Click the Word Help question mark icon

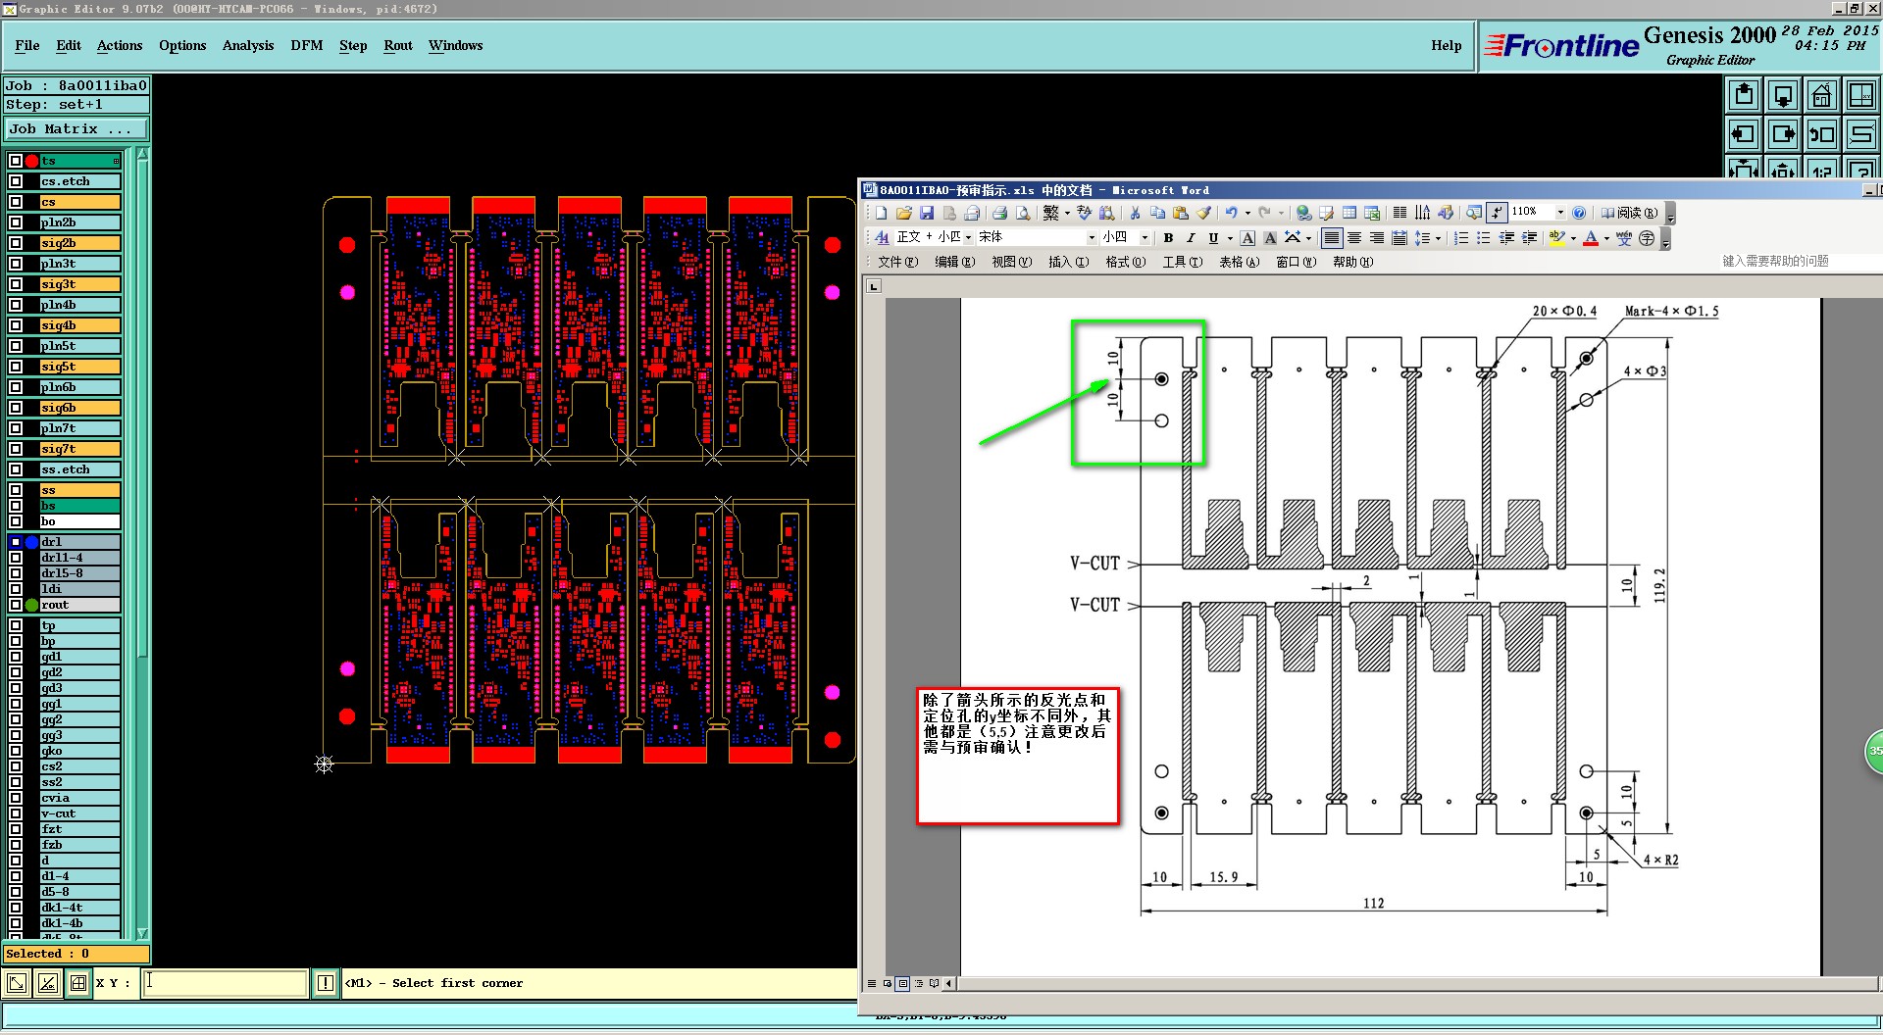click(x=1579, y=213)
